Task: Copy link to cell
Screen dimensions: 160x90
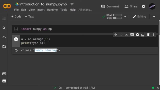Action: pyautogui.click(x=126, y=35)
